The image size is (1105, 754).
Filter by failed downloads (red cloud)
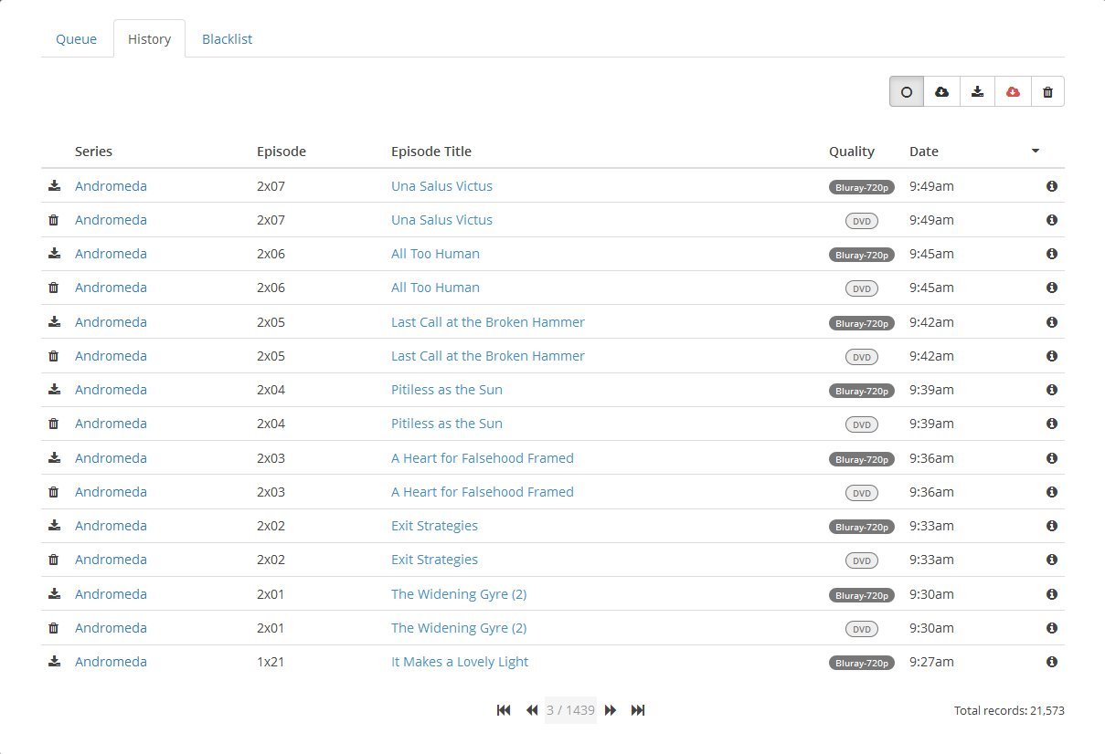(x=1013, y=91)
